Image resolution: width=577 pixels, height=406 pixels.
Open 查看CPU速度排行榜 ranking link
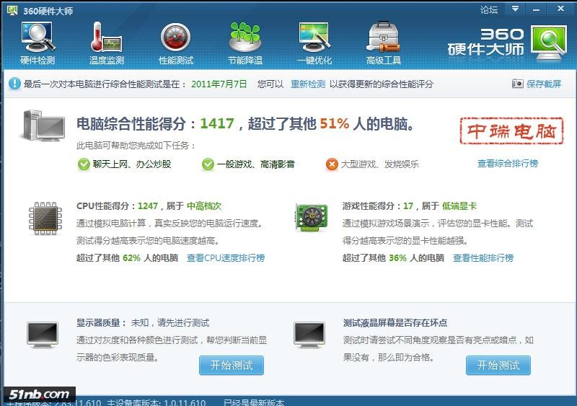tap(226, 257)
